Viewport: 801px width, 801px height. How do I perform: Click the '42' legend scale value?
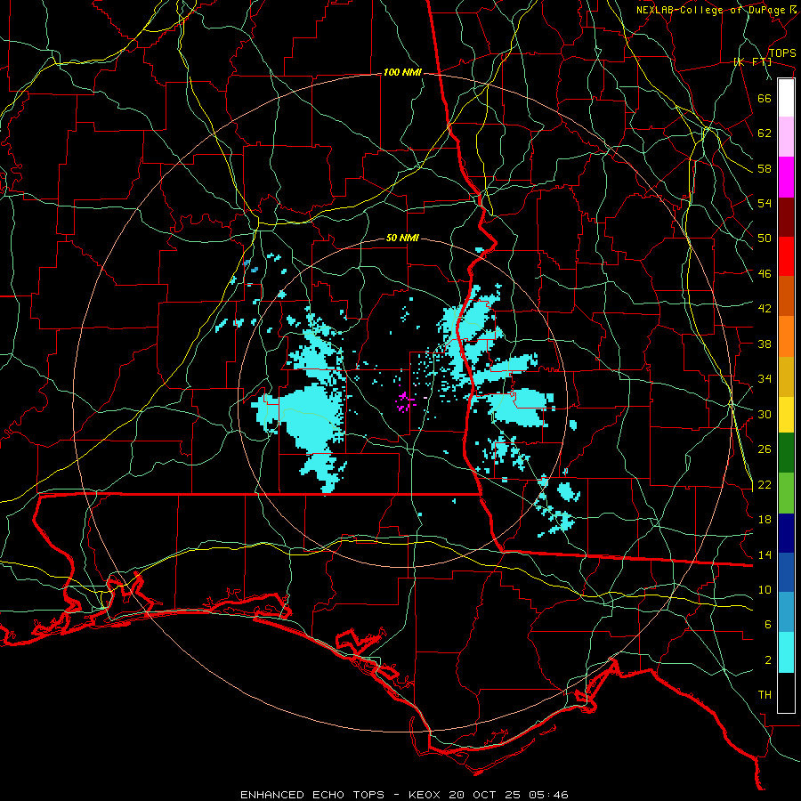click(765, 309)
